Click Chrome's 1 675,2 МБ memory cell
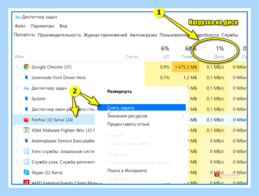The image size is (259, 196). coord(185,67)
